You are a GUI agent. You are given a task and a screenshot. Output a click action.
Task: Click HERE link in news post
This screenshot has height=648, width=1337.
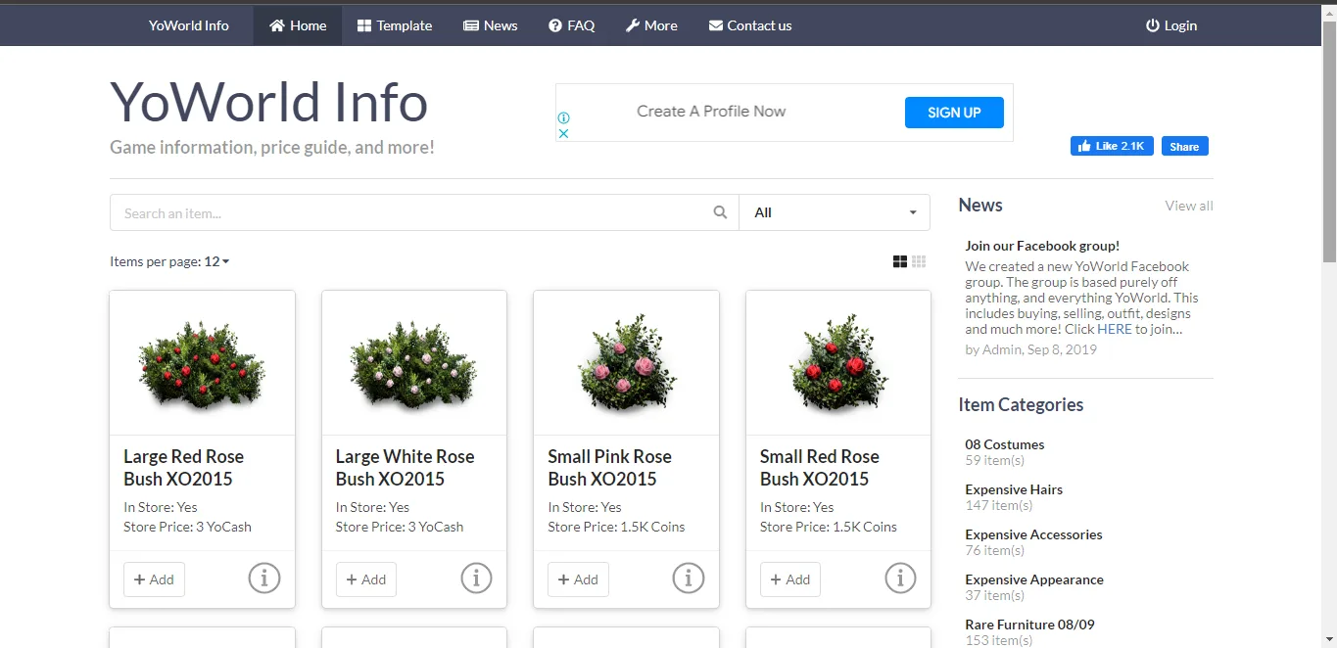(x=1115, y=329)
